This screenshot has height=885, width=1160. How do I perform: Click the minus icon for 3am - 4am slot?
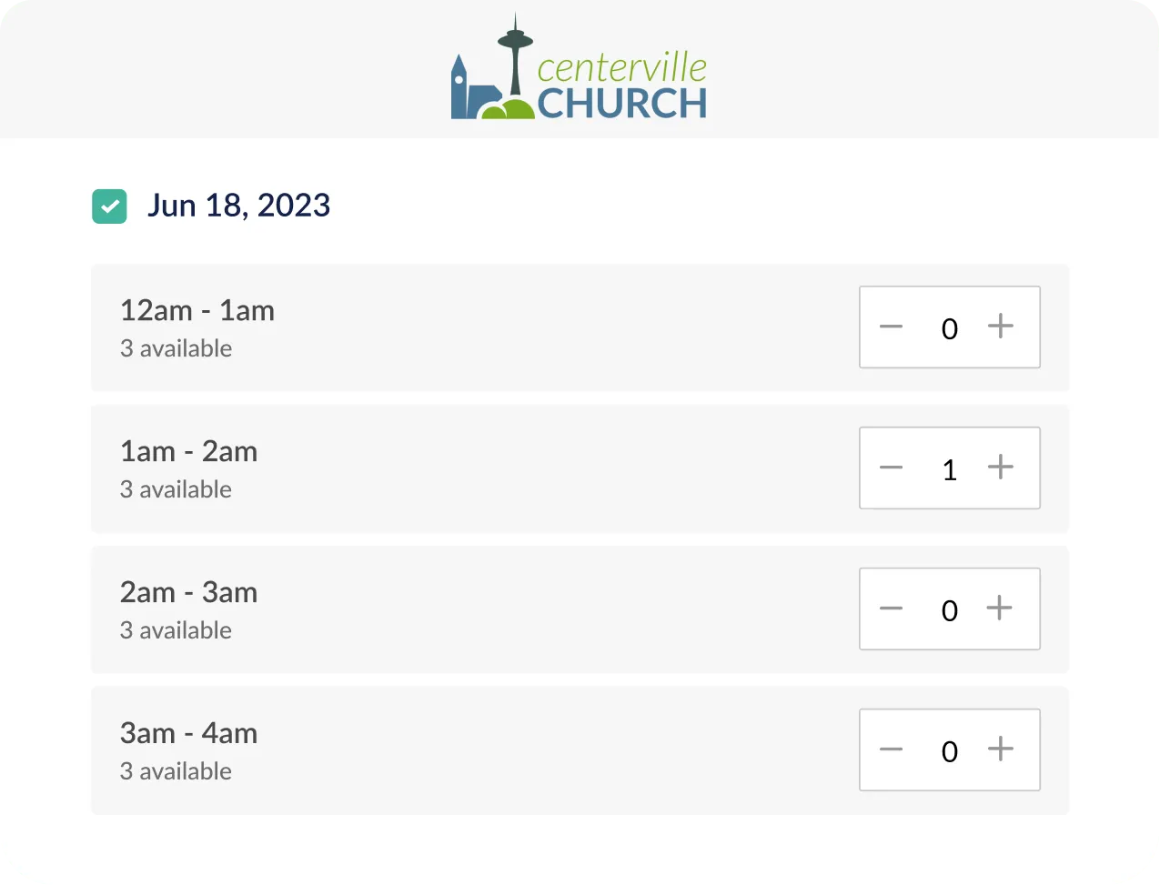[x=891, y=749]
